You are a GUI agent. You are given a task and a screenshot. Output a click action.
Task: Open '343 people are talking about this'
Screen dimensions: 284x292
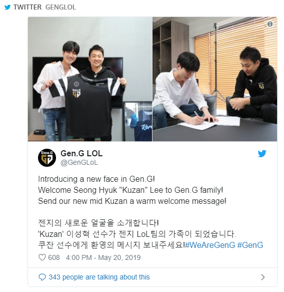pos(99,277)
